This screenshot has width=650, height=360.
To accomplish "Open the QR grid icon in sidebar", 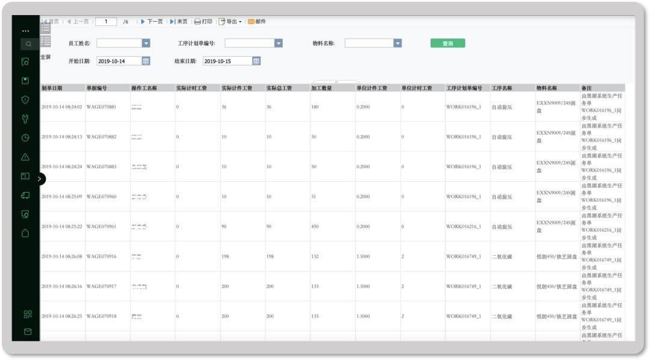I will pyautogui.click(x=28, y=314).
